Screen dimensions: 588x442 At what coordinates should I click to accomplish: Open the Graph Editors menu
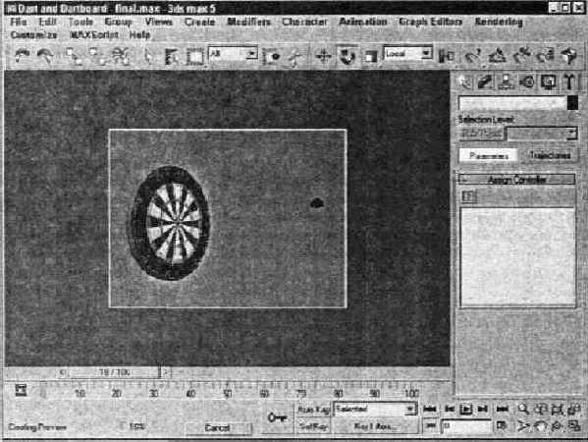[x=431, y=22]
